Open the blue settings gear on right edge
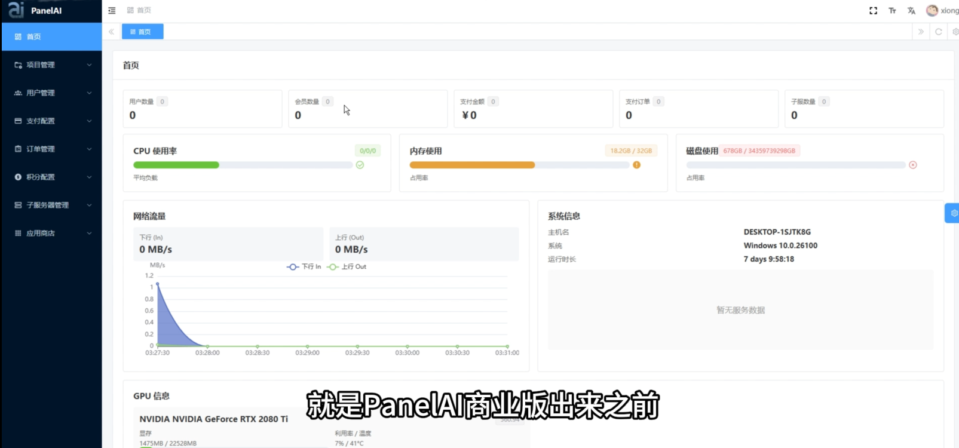The image size is (959, 448). pos(952,213)
